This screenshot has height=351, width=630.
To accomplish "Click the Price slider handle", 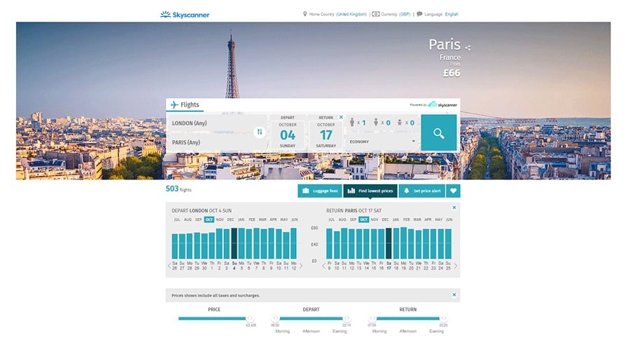I will coord(250,318).
